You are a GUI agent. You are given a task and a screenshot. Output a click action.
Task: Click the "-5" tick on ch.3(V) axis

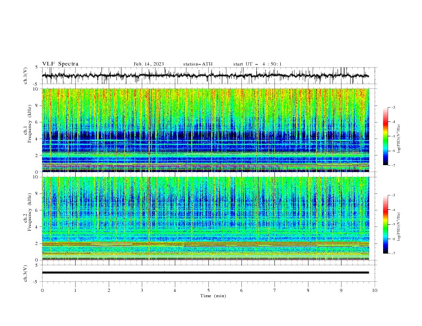click(36, 282)
